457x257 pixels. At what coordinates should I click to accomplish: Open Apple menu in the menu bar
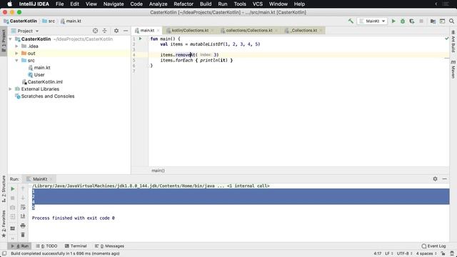(x=9, y=4)
